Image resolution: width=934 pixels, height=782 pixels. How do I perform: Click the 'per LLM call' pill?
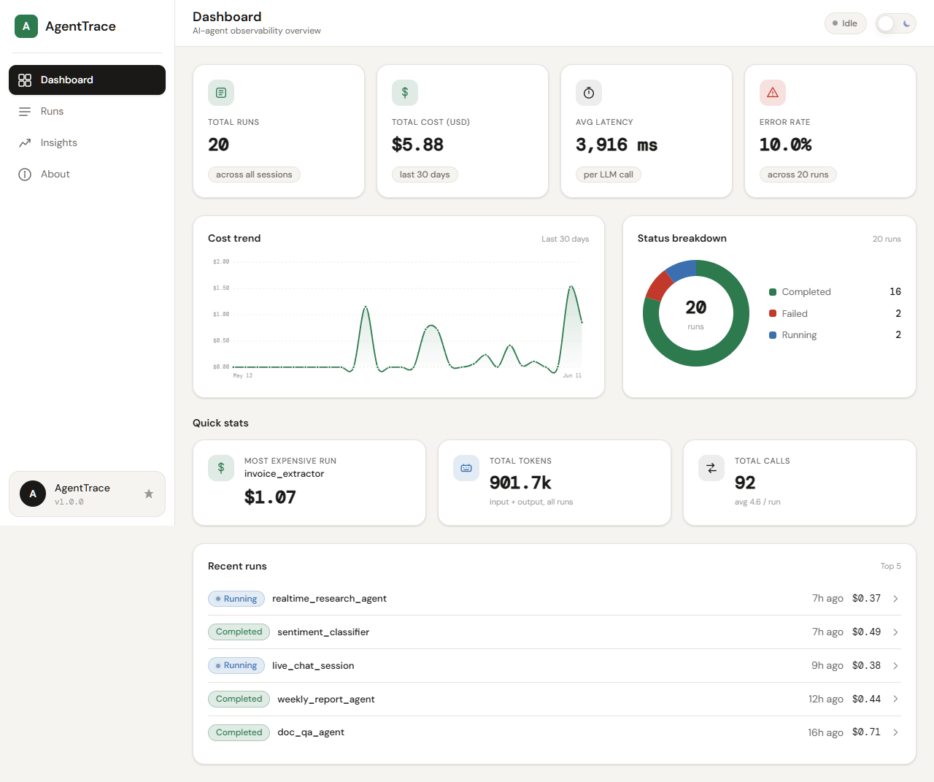coord(609,175)
